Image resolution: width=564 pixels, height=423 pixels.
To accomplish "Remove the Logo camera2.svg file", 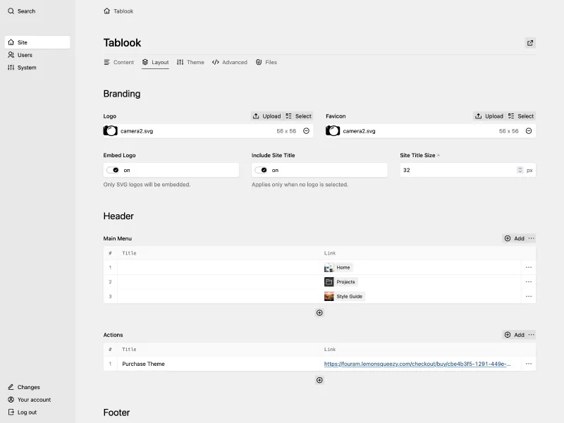I will pos(306,130).
